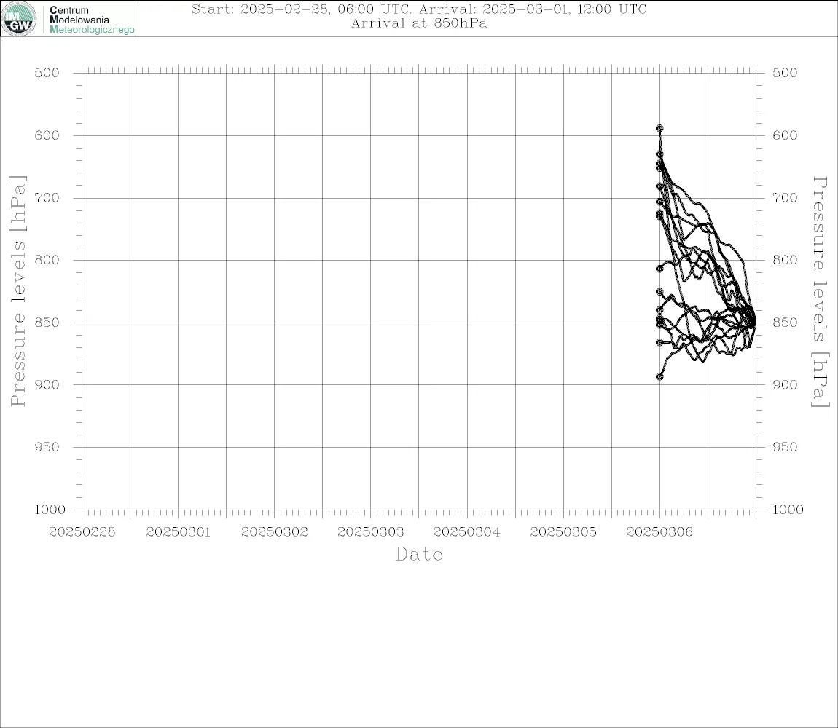
Task: Click right axis label 800
Action: tap(785, 260)
